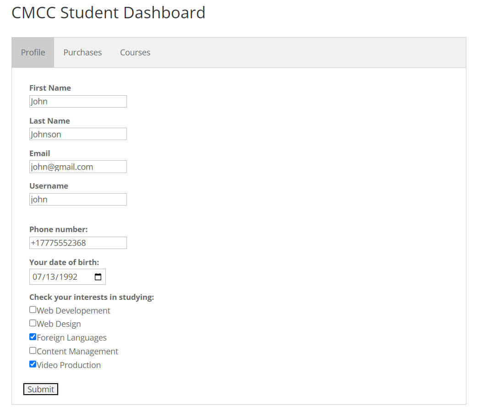Click into the Username field
This screenshot has width=481, height=412.
pos(78,200)
